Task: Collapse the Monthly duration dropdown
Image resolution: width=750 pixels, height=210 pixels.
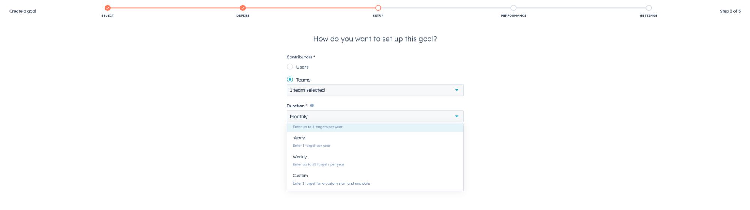Action: coord(375,116)
